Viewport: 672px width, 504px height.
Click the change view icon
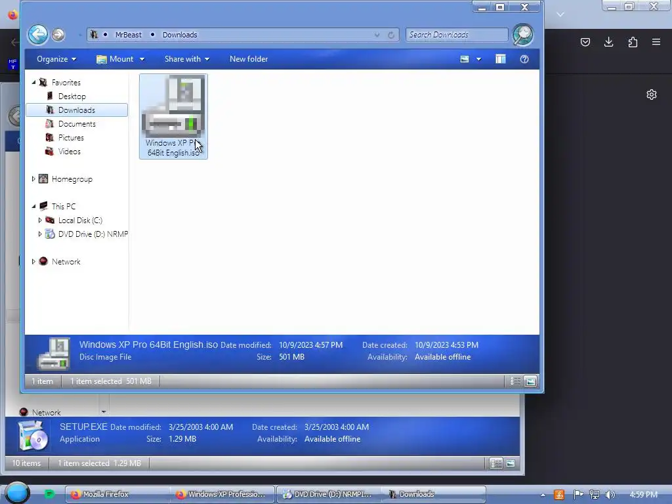(x=465, y=59)
